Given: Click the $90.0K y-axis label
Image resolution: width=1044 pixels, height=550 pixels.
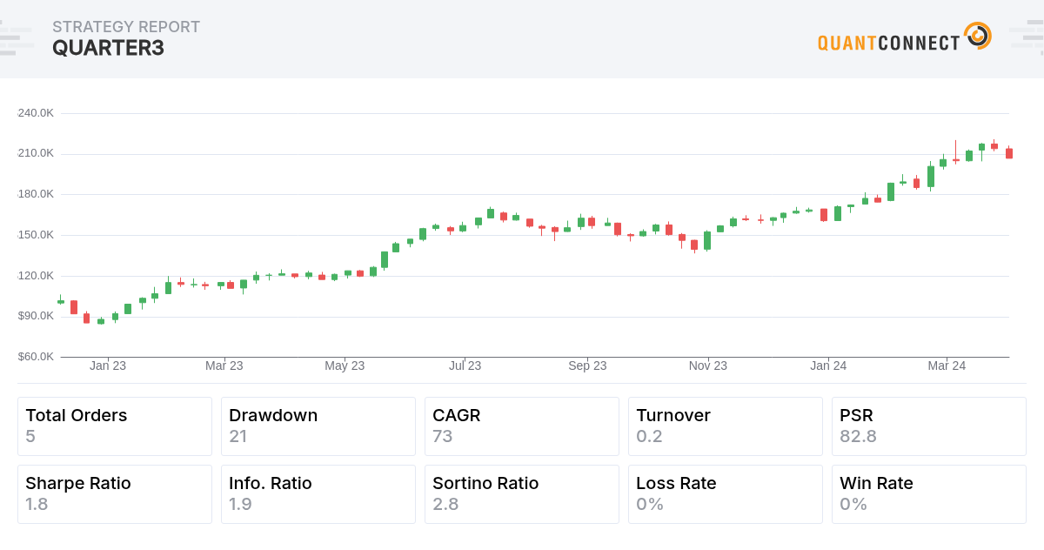Looking at the screenshot, I should (36, 316).
